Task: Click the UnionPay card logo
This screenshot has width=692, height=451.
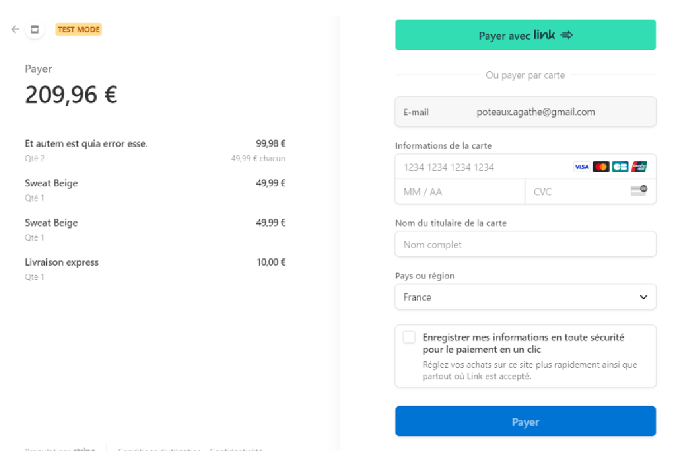Action: (639, 167)
